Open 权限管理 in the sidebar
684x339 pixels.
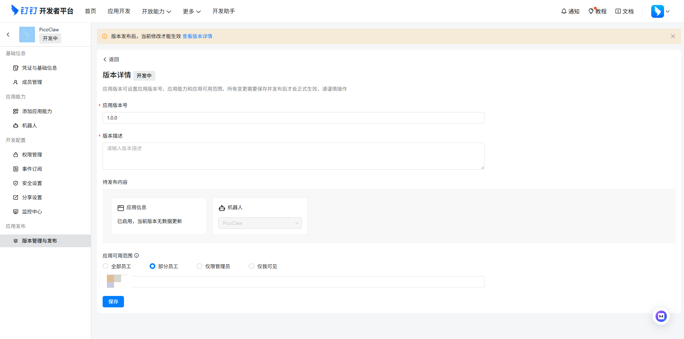click(x=32, y=155)
